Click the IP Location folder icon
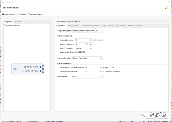The height and width of the screenshot is (122, 172). click(x=17, y=14)
